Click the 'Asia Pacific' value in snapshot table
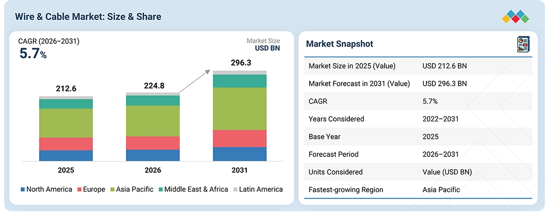 [441, 190]
